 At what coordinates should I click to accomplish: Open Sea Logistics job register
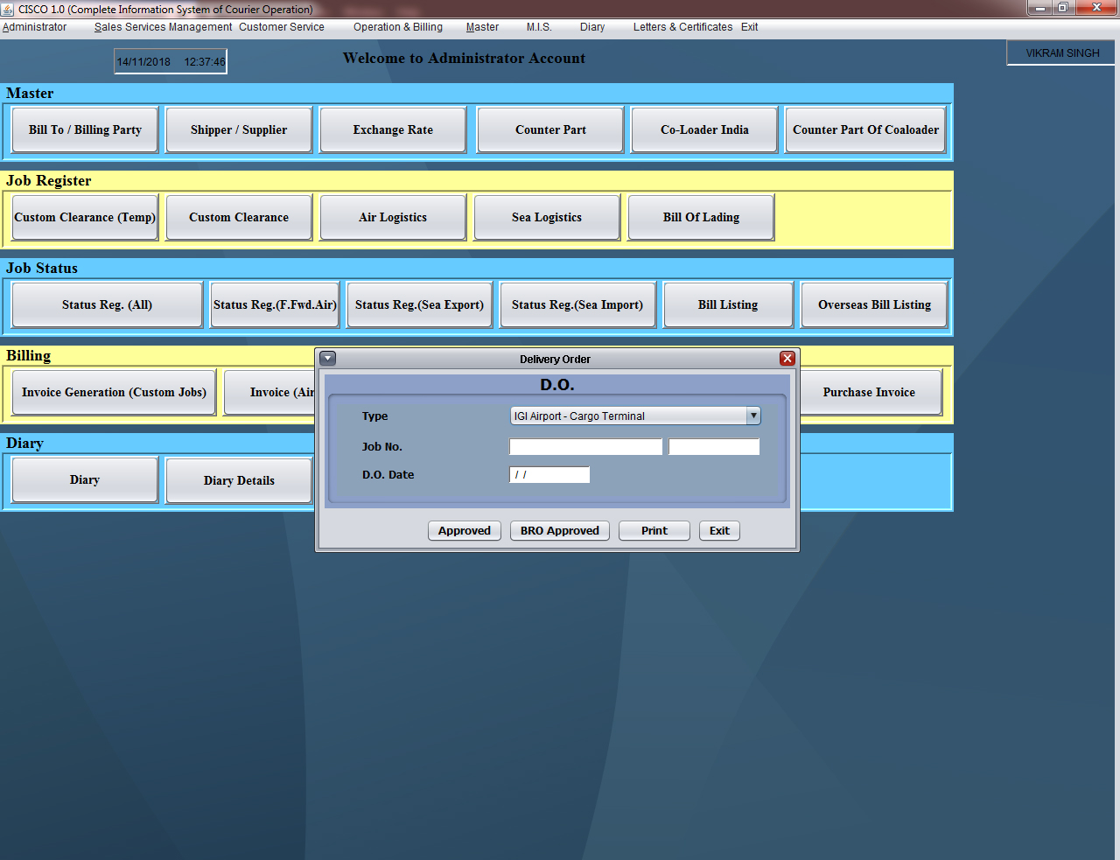click(547, 217)
